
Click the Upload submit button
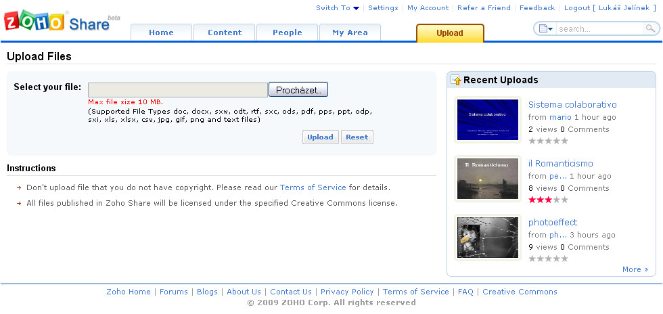pyautogui.click(x=320, y=137)
